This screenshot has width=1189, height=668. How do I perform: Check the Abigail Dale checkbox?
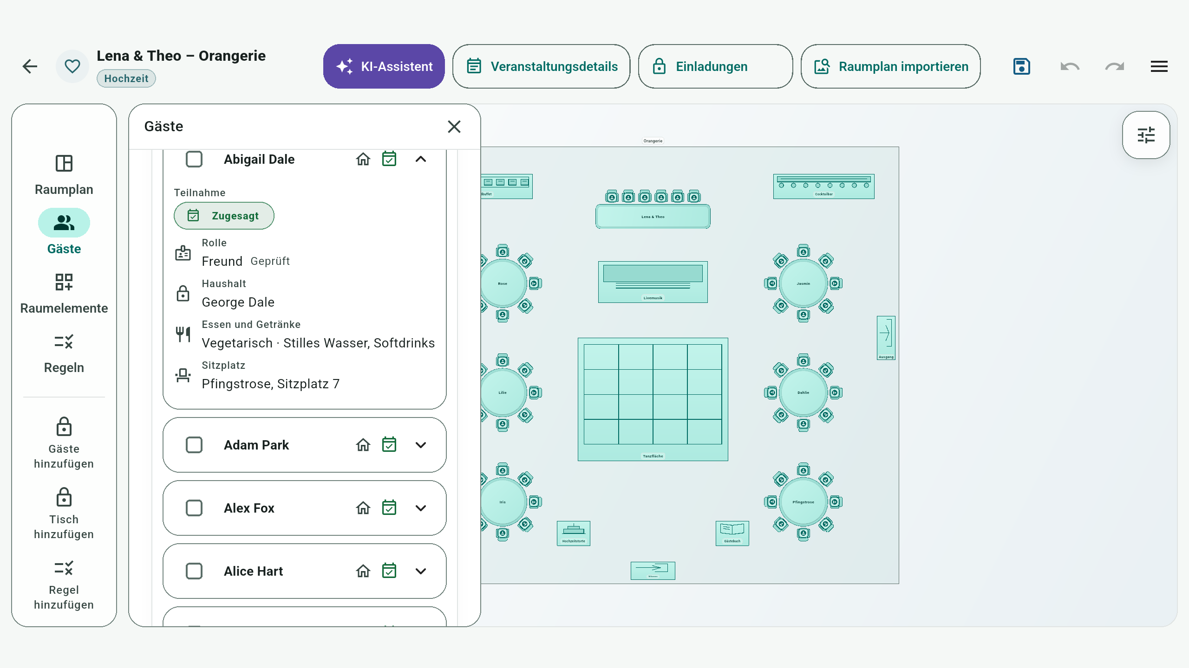pyautogui.click(x=194, y=159)
